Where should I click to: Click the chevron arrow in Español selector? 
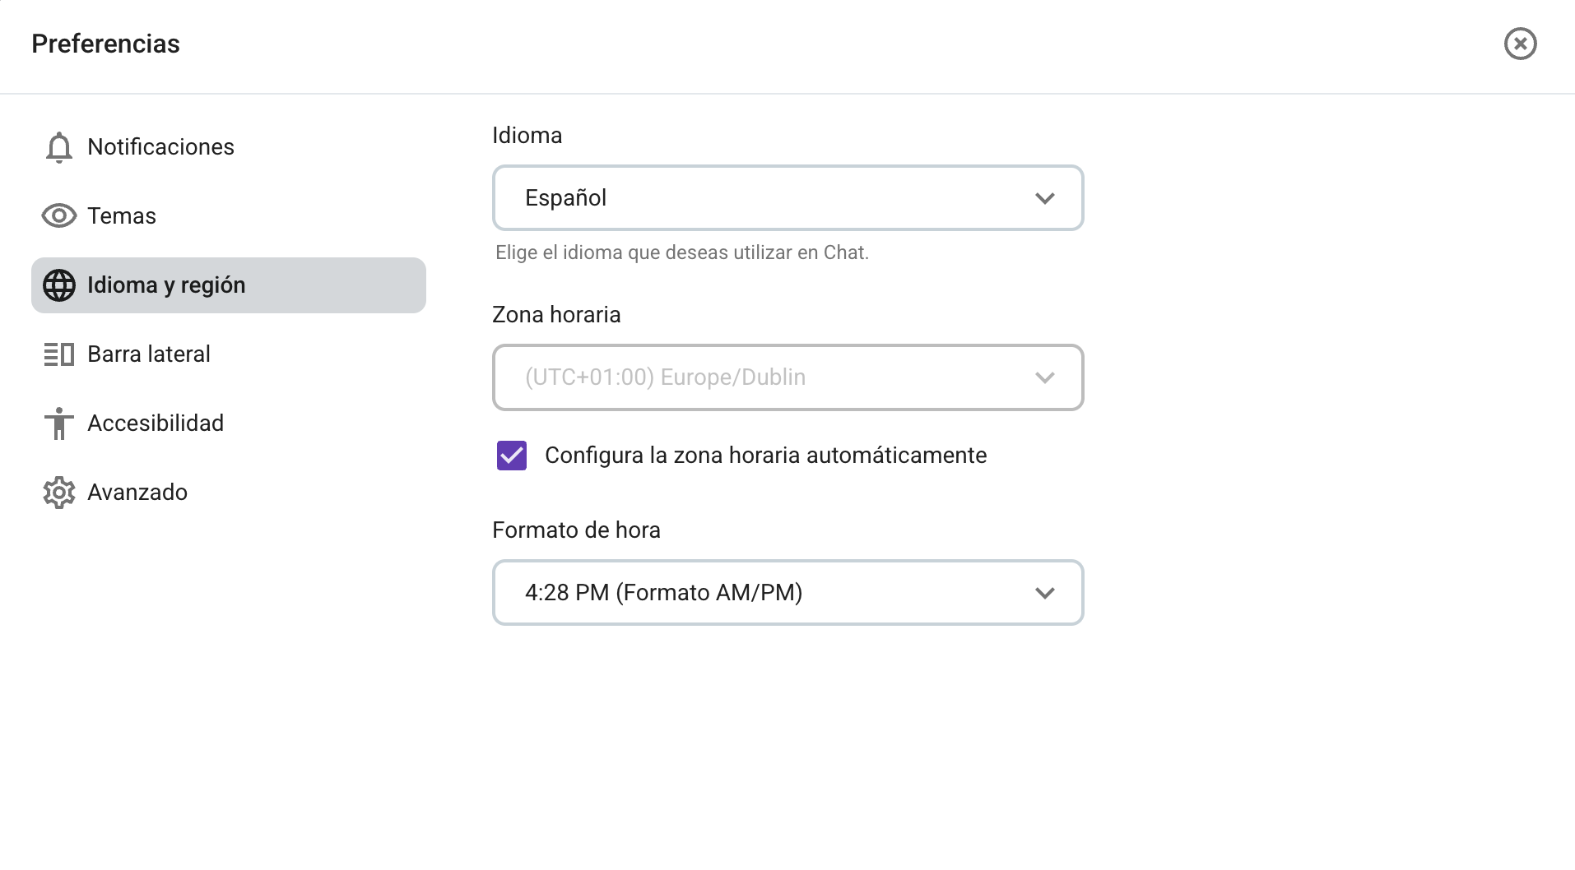(1044, 198)
